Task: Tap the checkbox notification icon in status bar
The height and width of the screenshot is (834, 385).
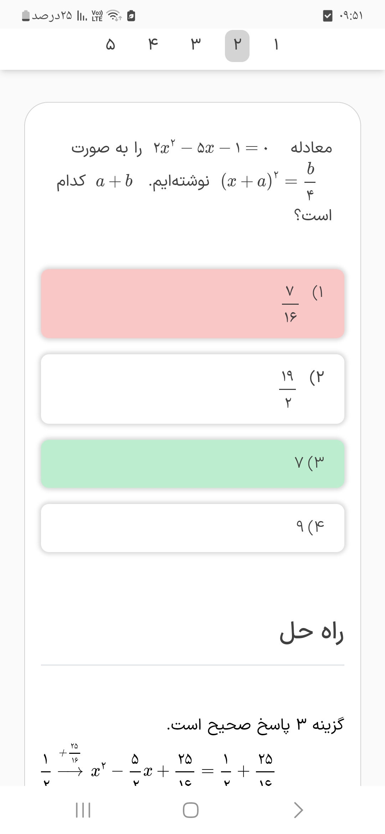Action: coord(327,16)
